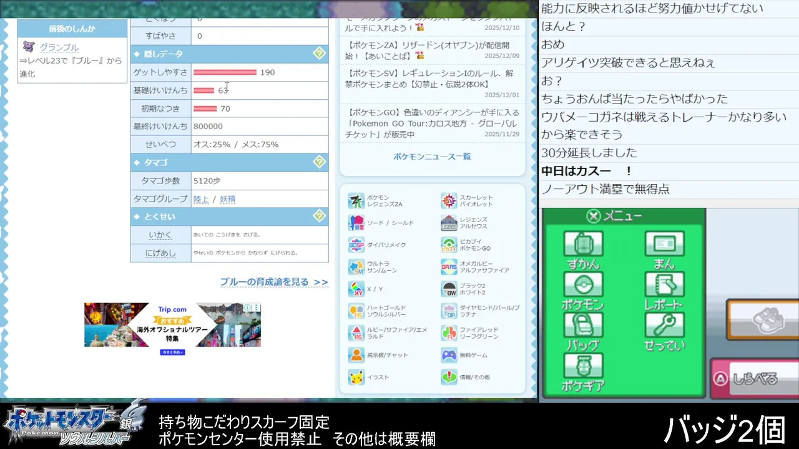Open the Ultra Sun Moon icon
Screen dimensions: 799x449
pyautogui.click(x=356, y=267)
